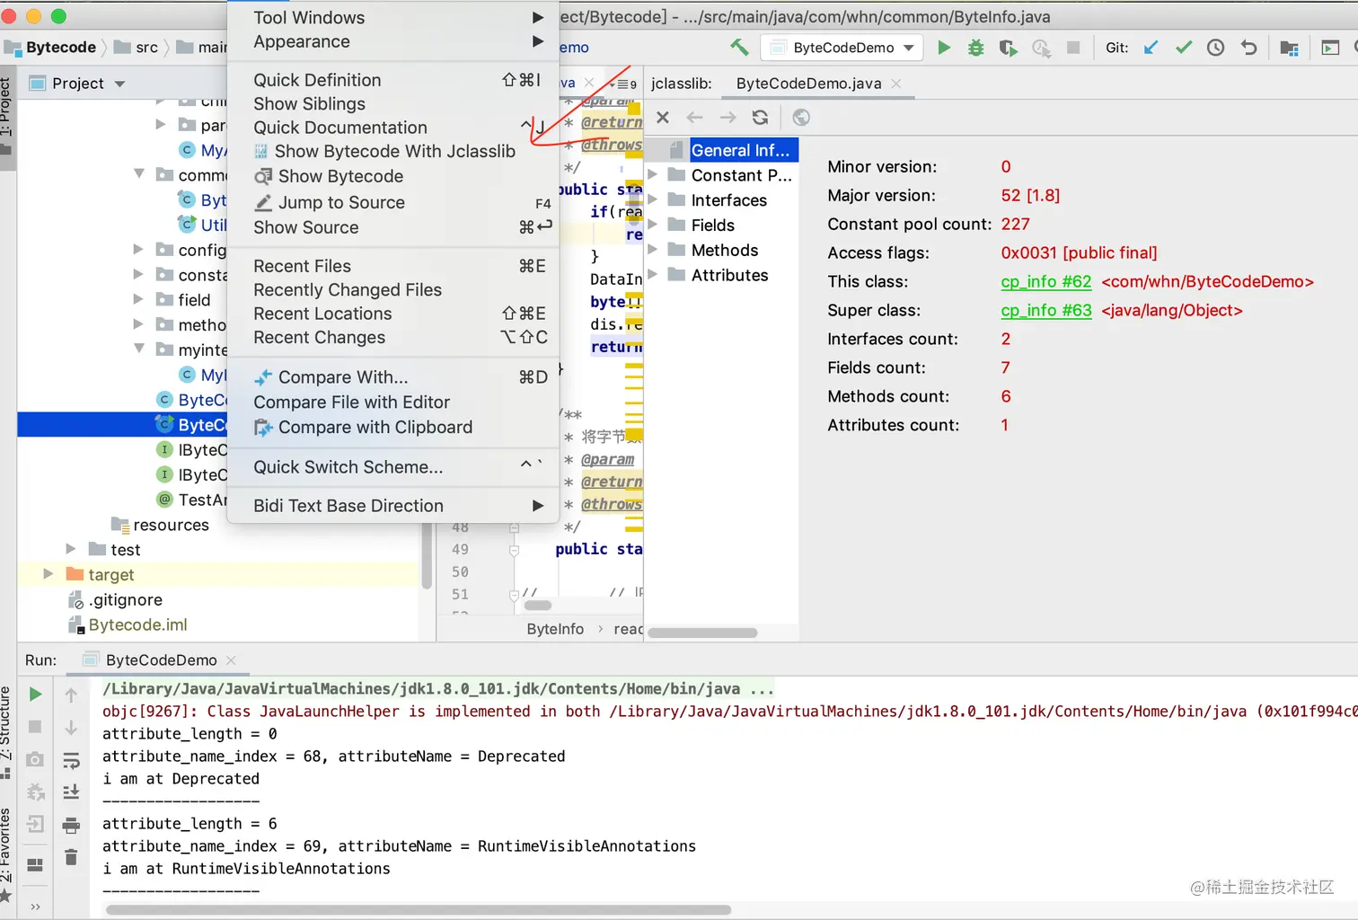
Task: Expand Constant Pool node in jclasslib
Action: coord(653,175)
